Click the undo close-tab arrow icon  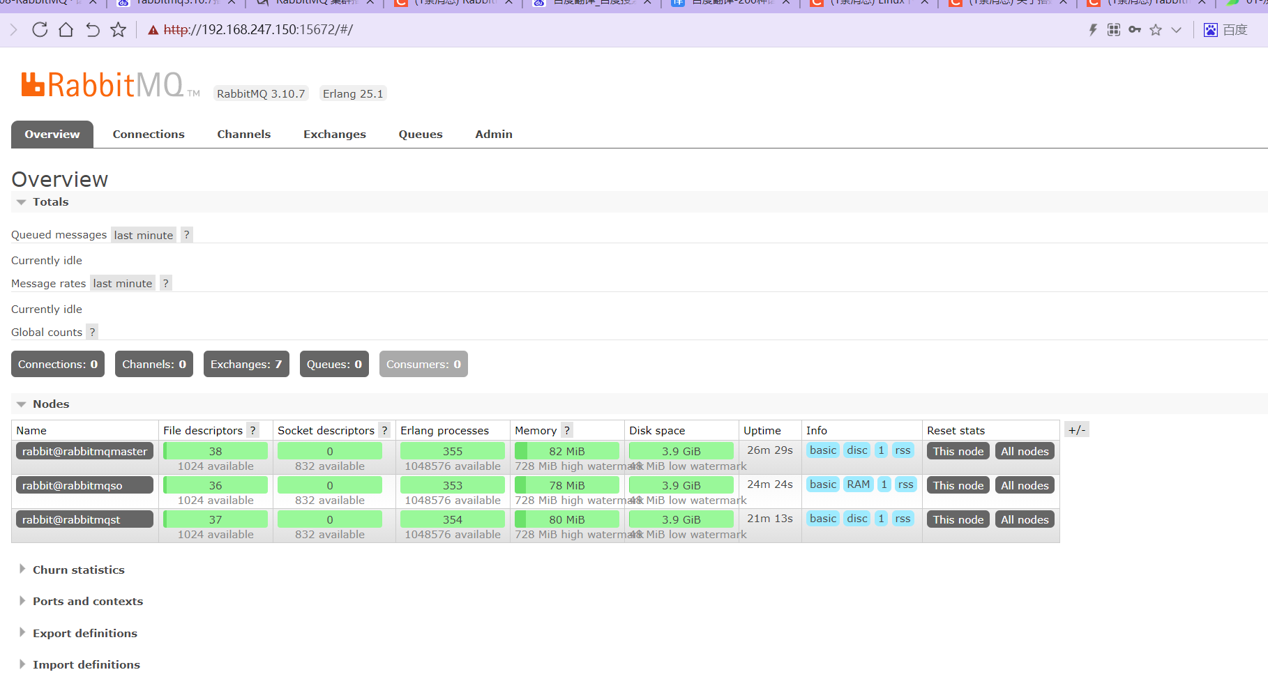tap(92, 30)
